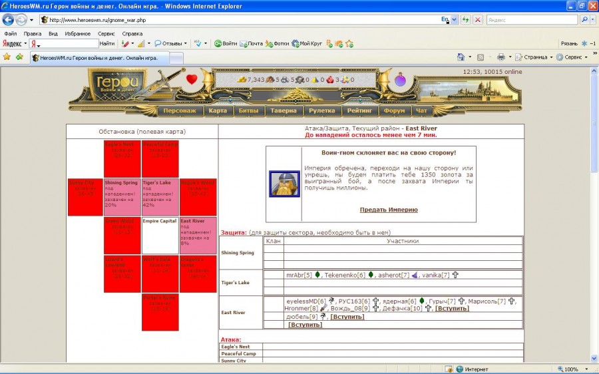This screenshot has height=374, width=599.
Task: Go back with the browser Back arrow
Action: pyautogui.click(x=9, y=20)
